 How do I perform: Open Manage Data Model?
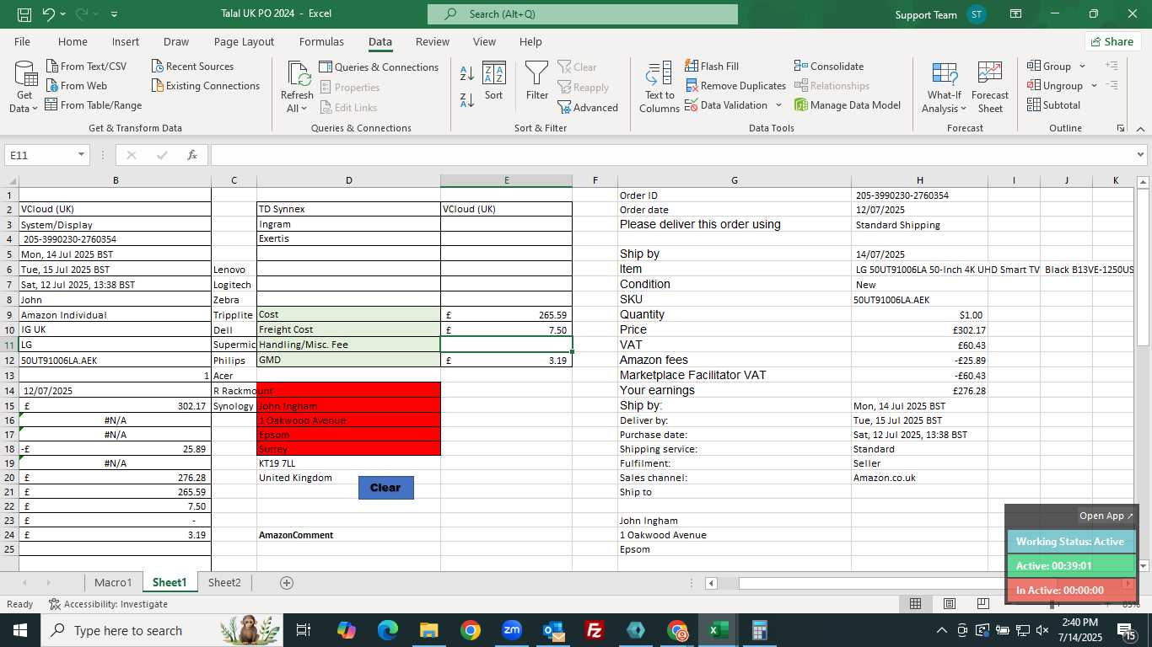pos(848,104)
